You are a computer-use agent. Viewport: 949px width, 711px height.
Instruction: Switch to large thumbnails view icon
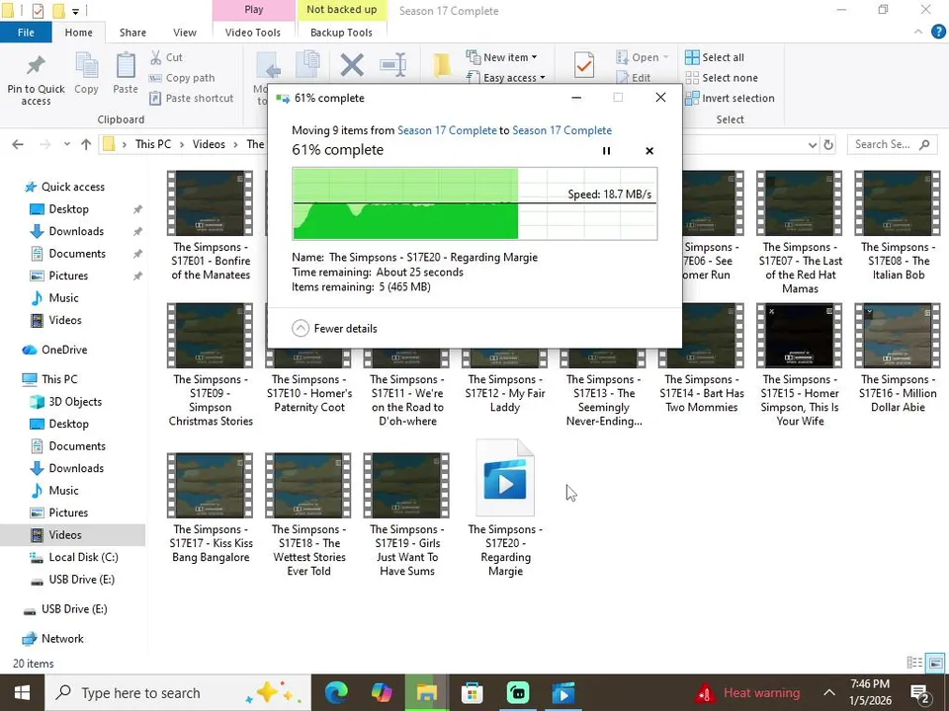coord(936,663)
